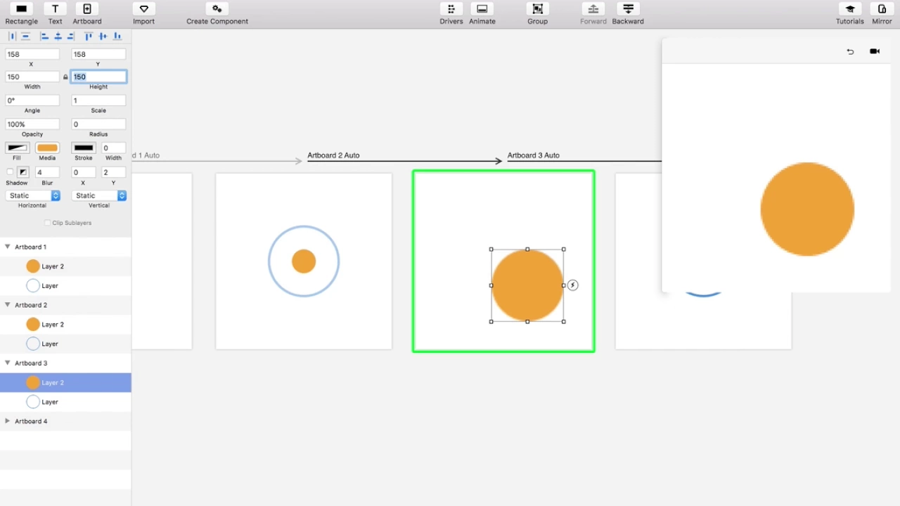This screenshot has width=900, height=506.
Task: Click the Stroke Width field
Action: coord(114,148)
